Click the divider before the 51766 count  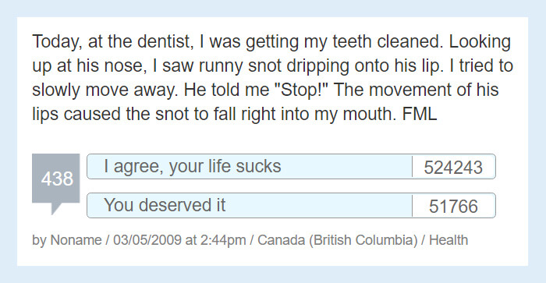[412, 206]
